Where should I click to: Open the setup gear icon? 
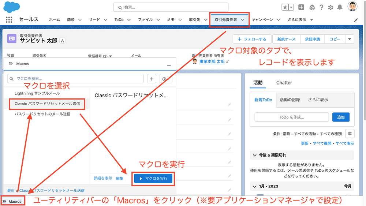click(x=330, y=7)
